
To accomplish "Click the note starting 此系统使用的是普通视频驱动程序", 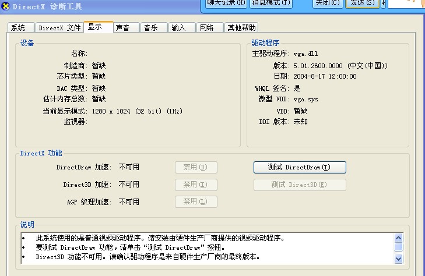I will pos(160,238).
